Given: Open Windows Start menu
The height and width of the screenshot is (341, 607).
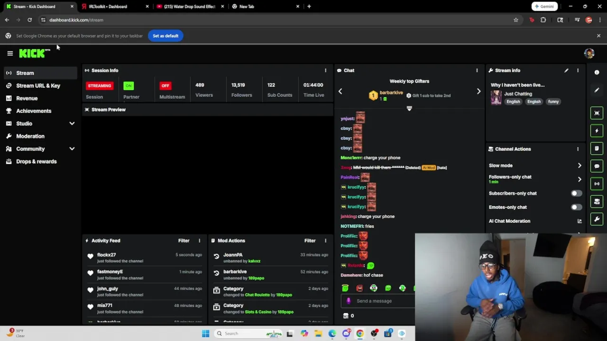Looking at the screenshot, I should point(205,333).
